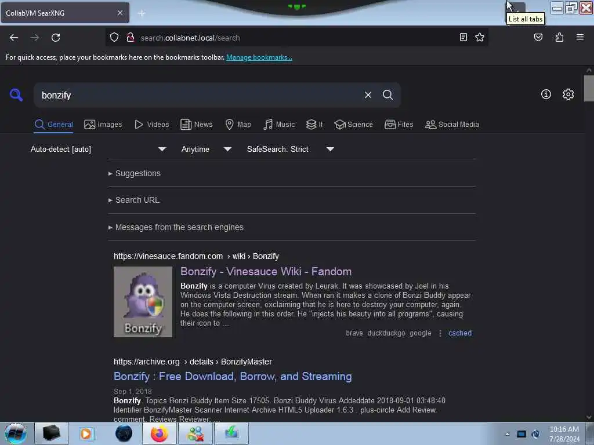Open SearXNG preferences gear
Viewport: 594px width, 445px height.
(x=568, y=94)
